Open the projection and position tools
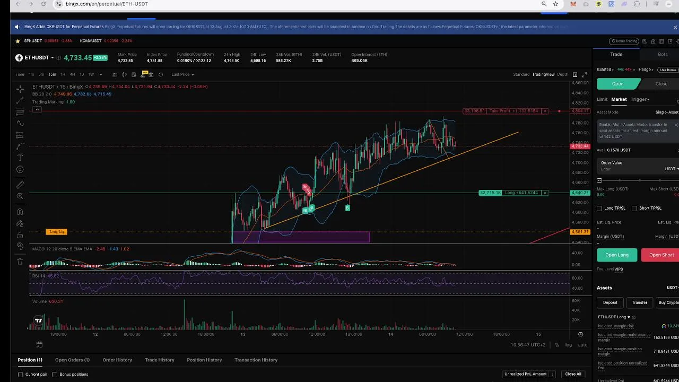The image size is (679, 382). [x=20, y=135]
